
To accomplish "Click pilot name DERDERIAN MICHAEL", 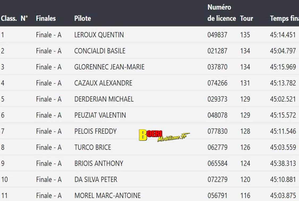I will point(104,99).
